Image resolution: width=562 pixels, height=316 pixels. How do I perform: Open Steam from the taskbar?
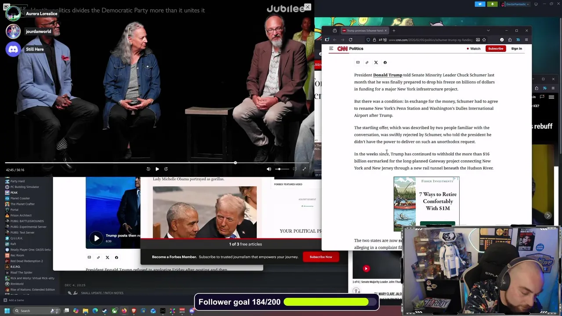tap(104, 311)
